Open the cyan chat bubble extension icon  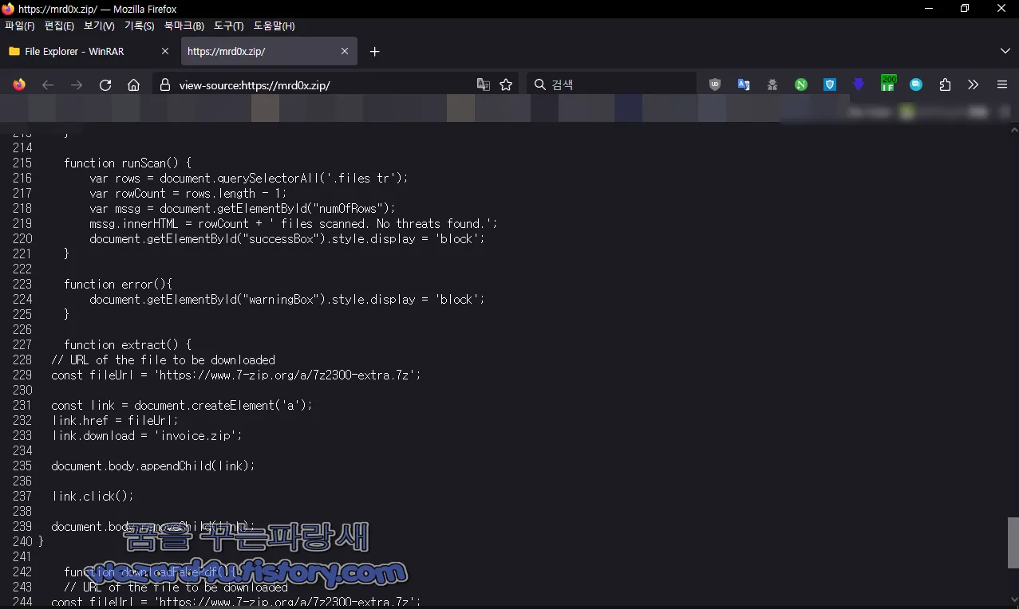(x=916, y=84)
